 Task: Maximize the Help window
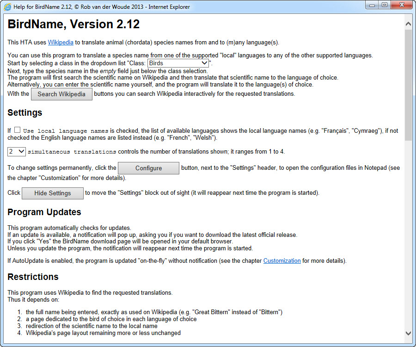click(385, 5)
